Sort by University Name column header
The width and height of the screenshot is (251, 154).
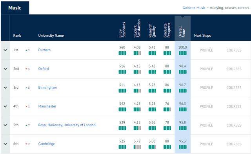pyautogui.click(x=51, y=36)
